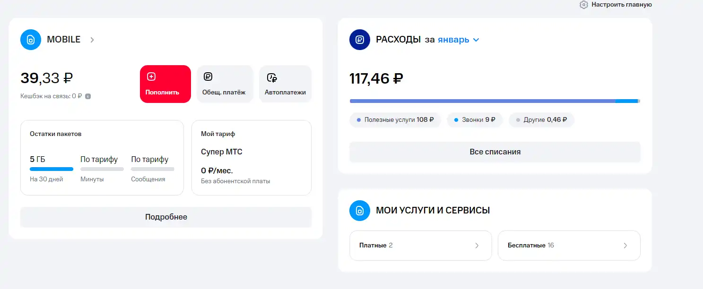Image resolution: width=703 pixels, height=289 pixels.
Task: Click the 5 ГБ data progress bar
Action: (x=52, y=169)
